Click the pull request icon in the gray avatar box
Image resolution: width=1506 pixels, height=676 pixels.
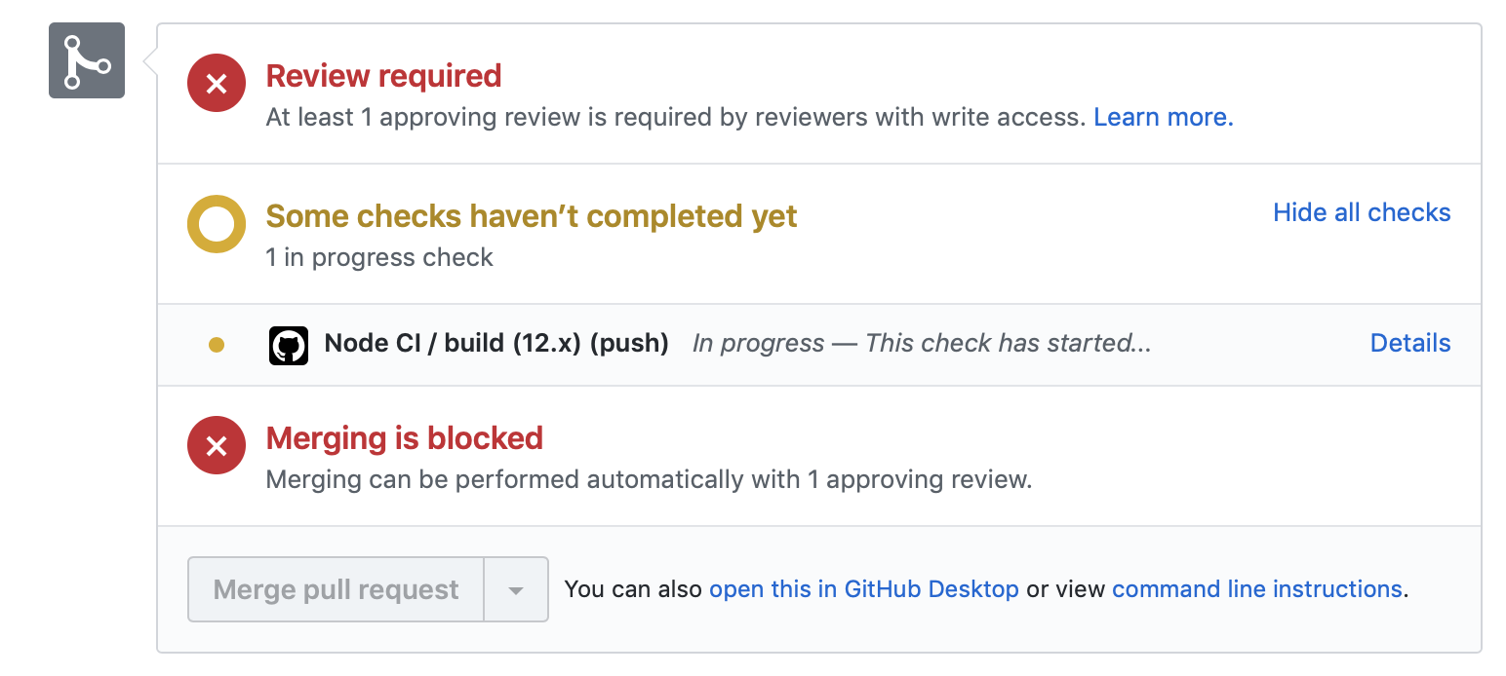[86, 59]
